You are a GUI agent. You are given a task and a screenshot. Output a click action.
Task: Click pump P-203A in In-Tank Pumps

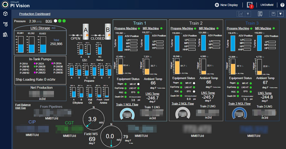[x=57, y=63]
